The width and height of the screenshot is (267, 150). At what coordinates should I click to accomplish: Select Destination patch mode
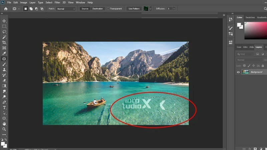(97, 9)
